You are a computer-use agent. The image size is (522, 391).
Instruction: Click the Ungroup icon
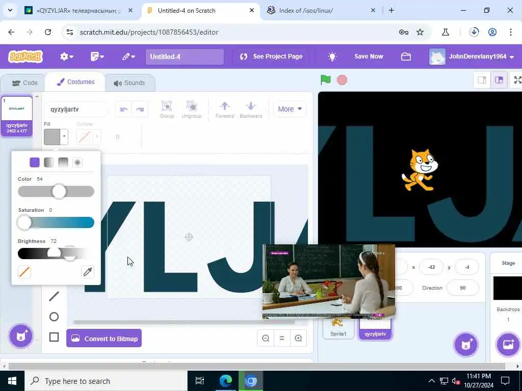[192, 109]
